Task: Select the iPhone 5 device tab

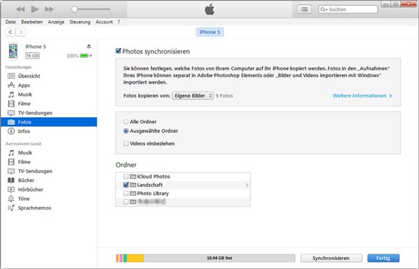Action: [209, 32]
